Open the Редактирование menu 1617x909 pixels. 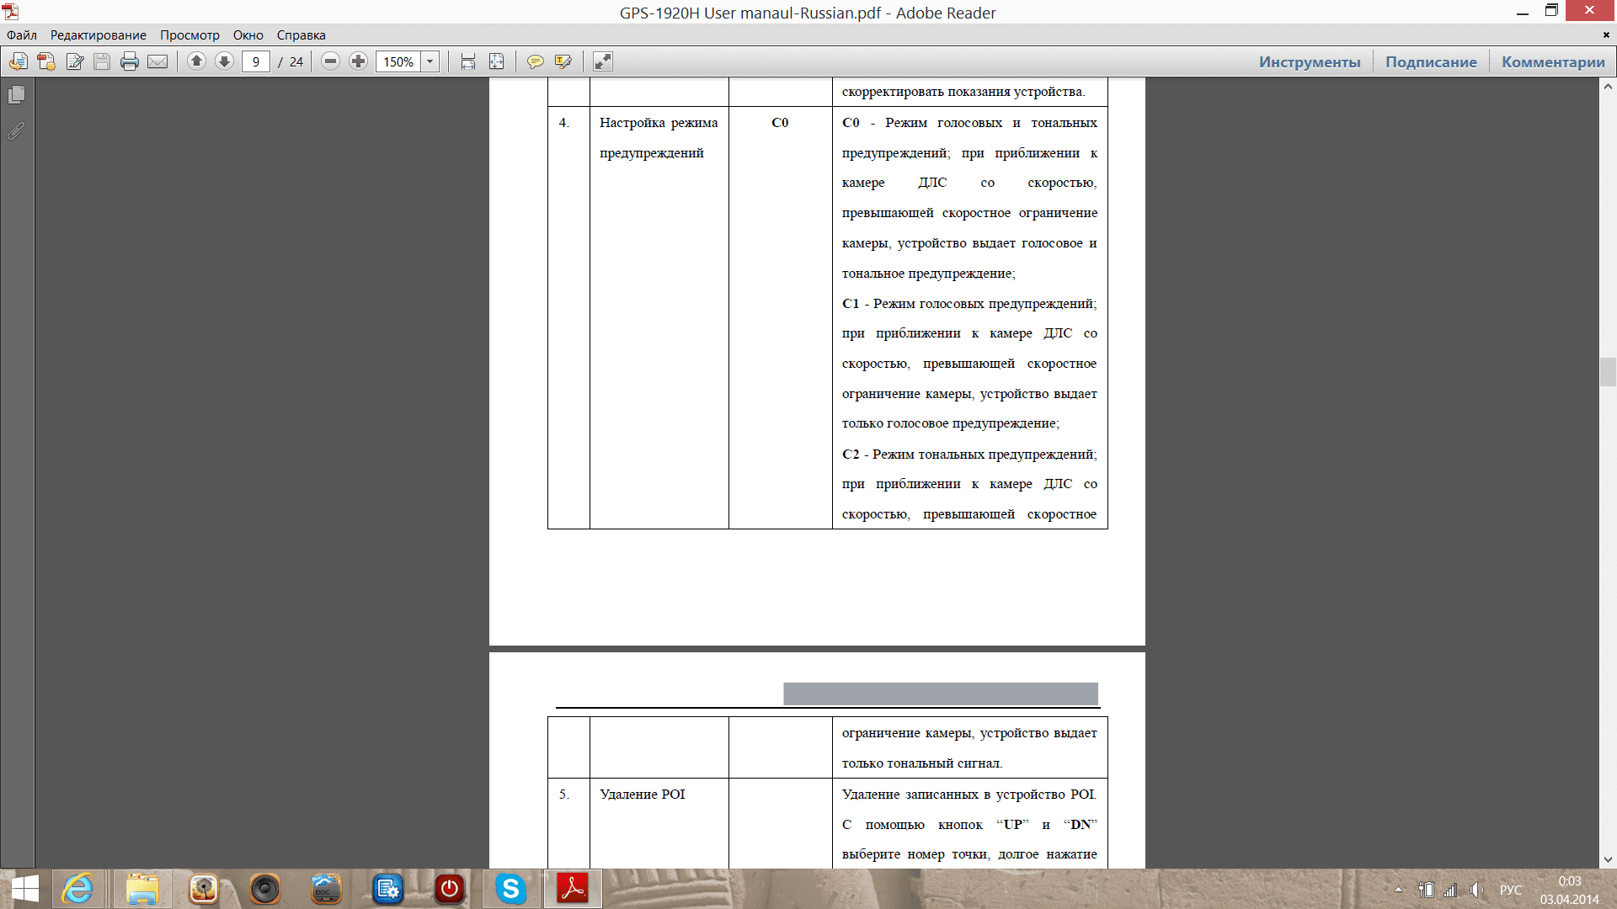99,35
